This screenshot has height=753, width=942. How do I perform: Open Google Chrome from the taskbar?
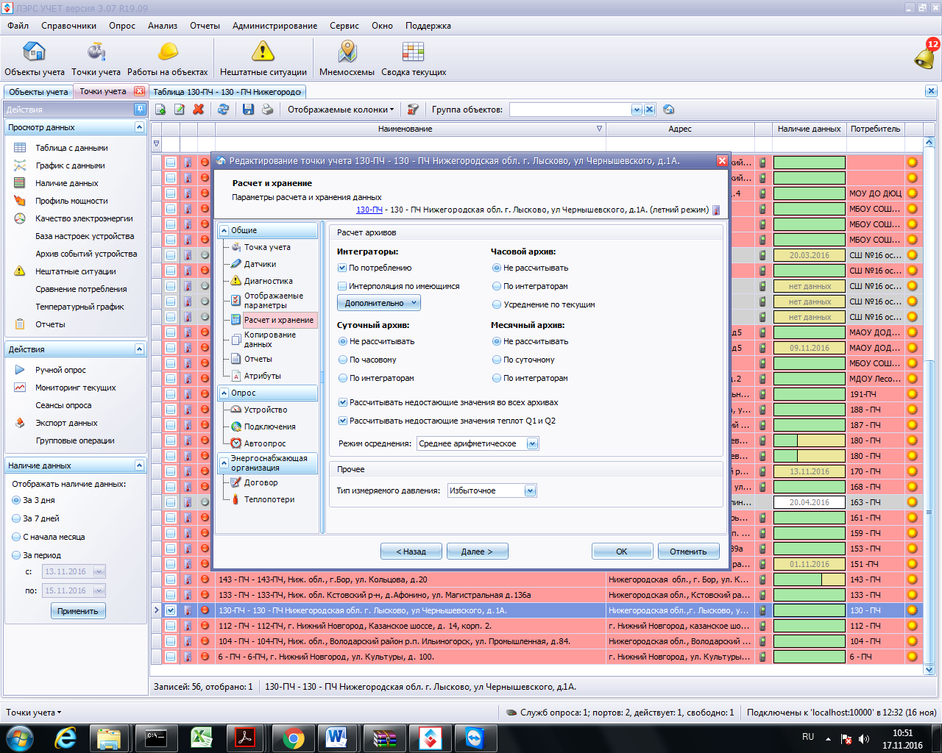[x=293, y=738]
